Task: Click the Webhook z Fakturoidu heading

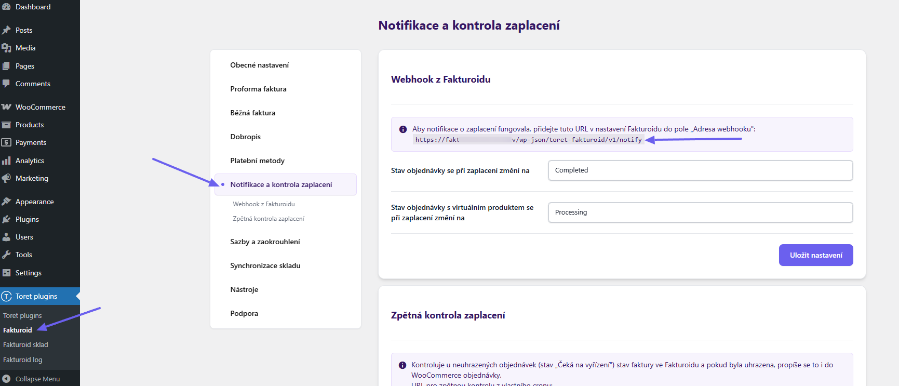Action: (x=441, y=79)
